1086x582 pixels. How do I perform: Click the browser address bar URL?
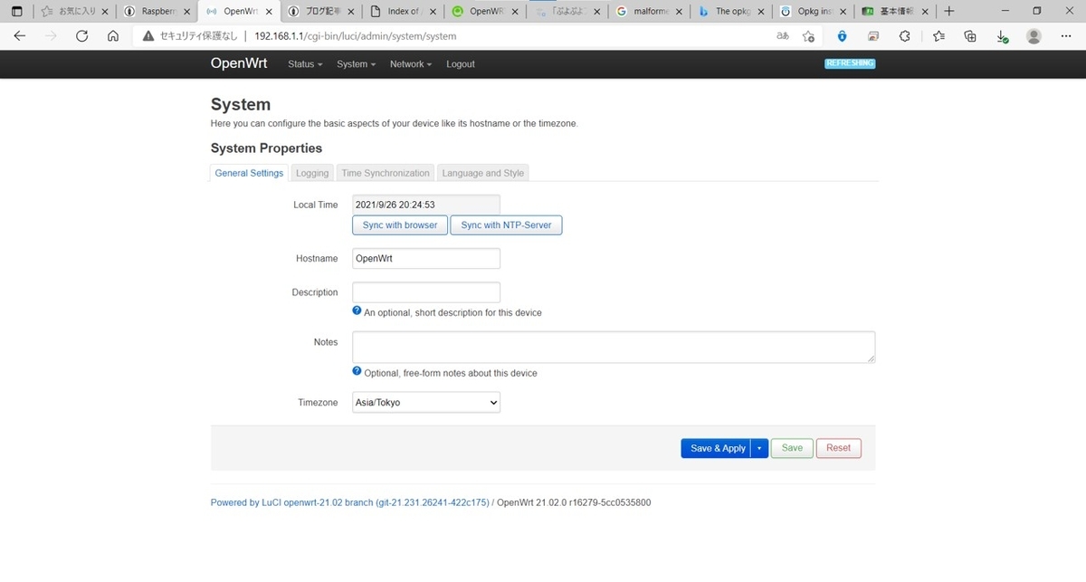(356, 36)
